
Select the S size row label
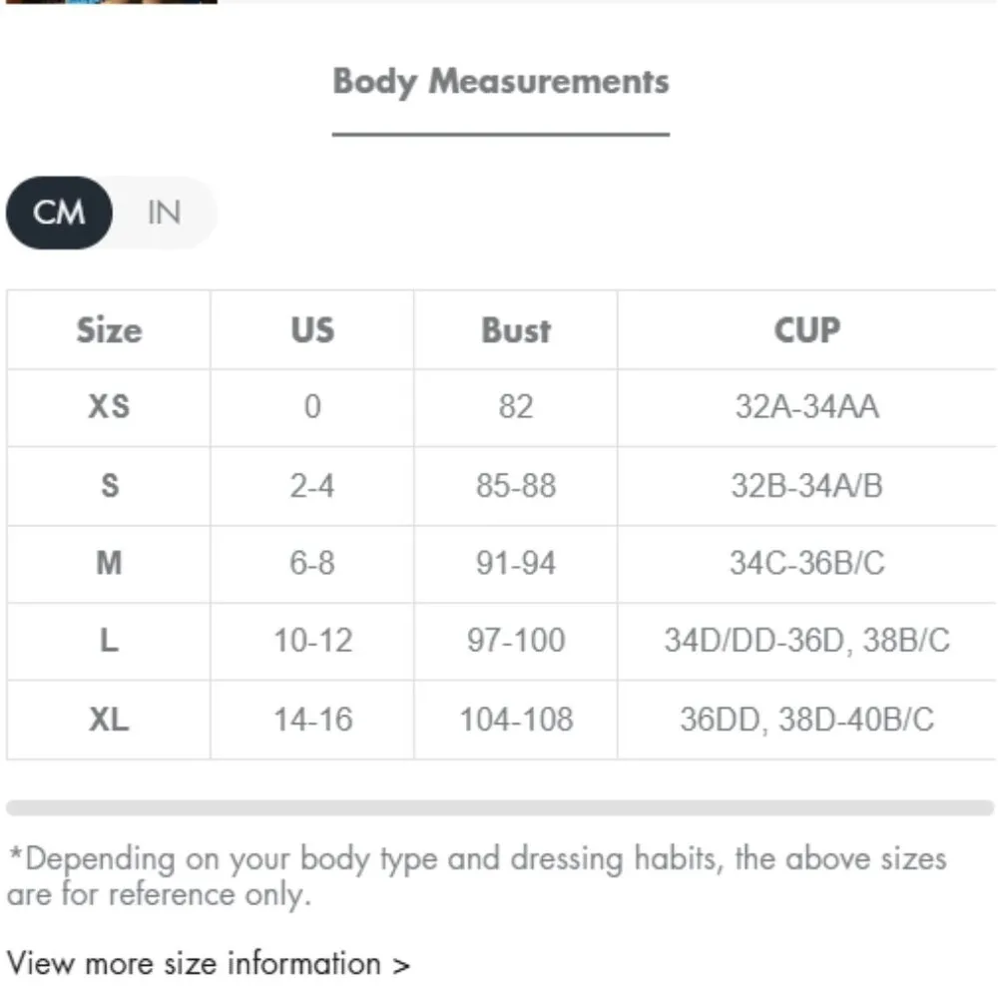click(109, 486)
